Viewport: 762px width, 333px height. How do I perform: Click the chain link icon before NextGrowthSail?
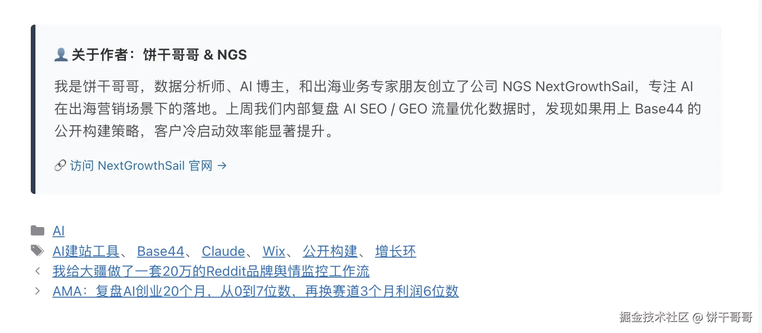tap(60, 166)
